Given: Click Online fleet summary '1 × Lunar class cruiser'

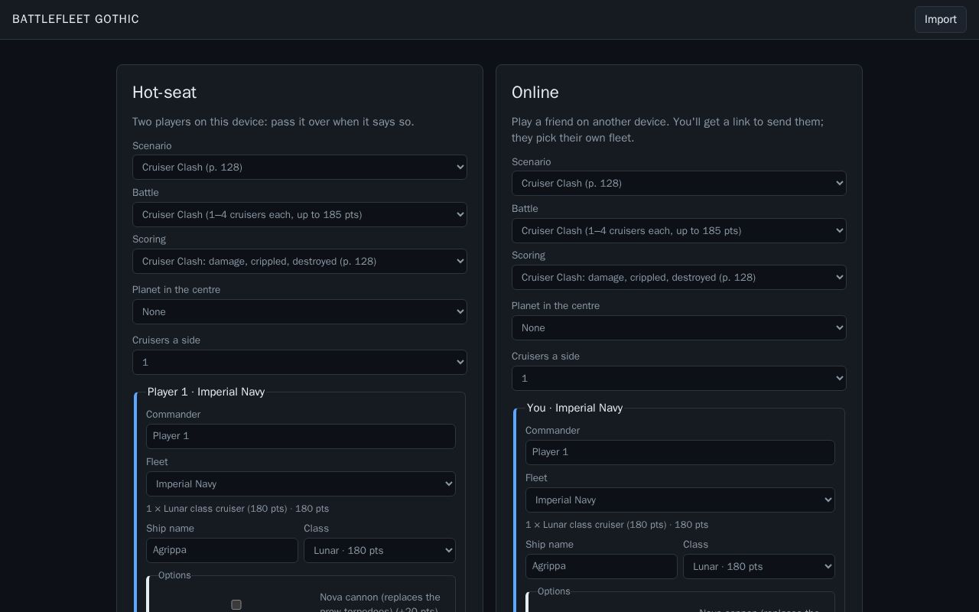Looking at the screenshot, I should (617, 525).
